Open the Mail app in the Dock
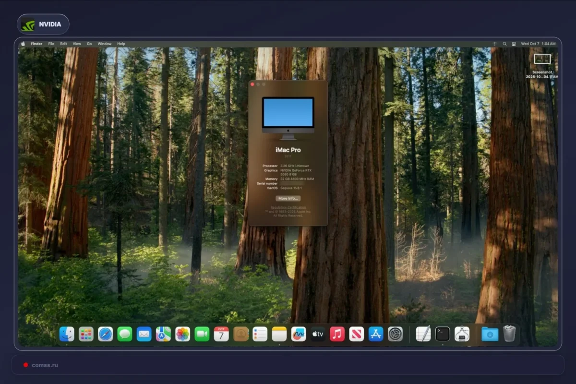Viewport: 576px width, 384px height. pyautogui.click(x=144, y=334)
